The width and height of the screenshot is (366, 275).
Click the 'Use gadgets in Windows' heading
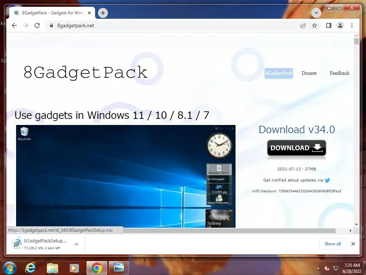point(112,115)
